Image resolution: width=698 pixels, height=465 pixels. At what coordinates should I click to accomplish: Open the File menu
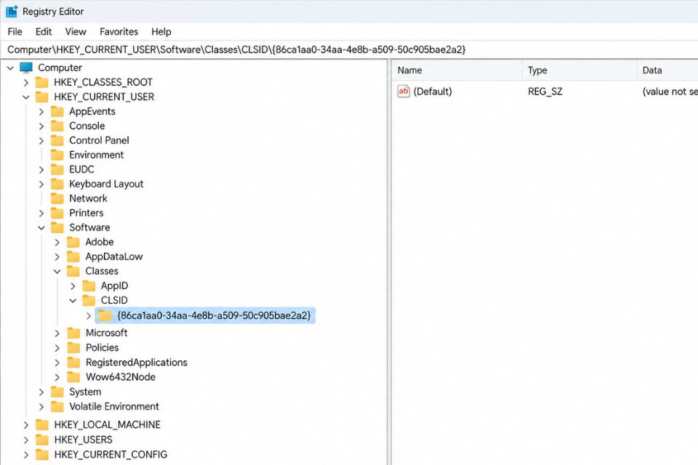pyautogui.click(x=15, y=31)
